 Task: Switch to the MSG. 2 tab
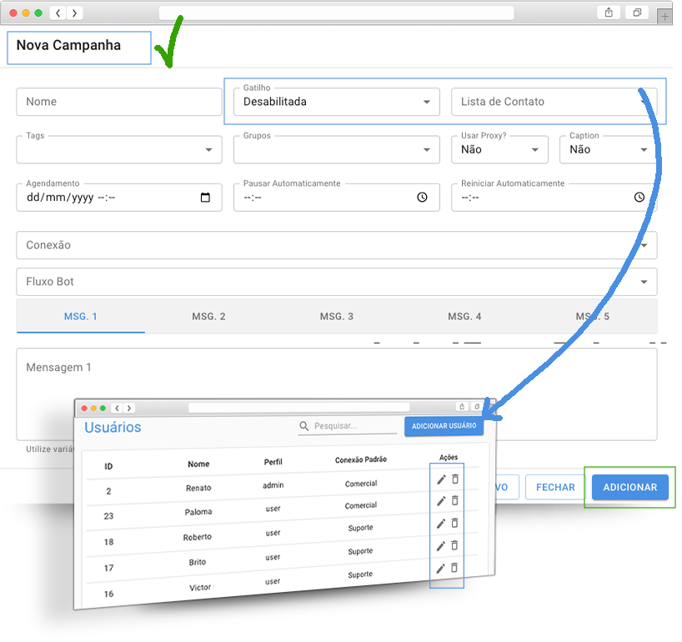click(x=208, y=317)
